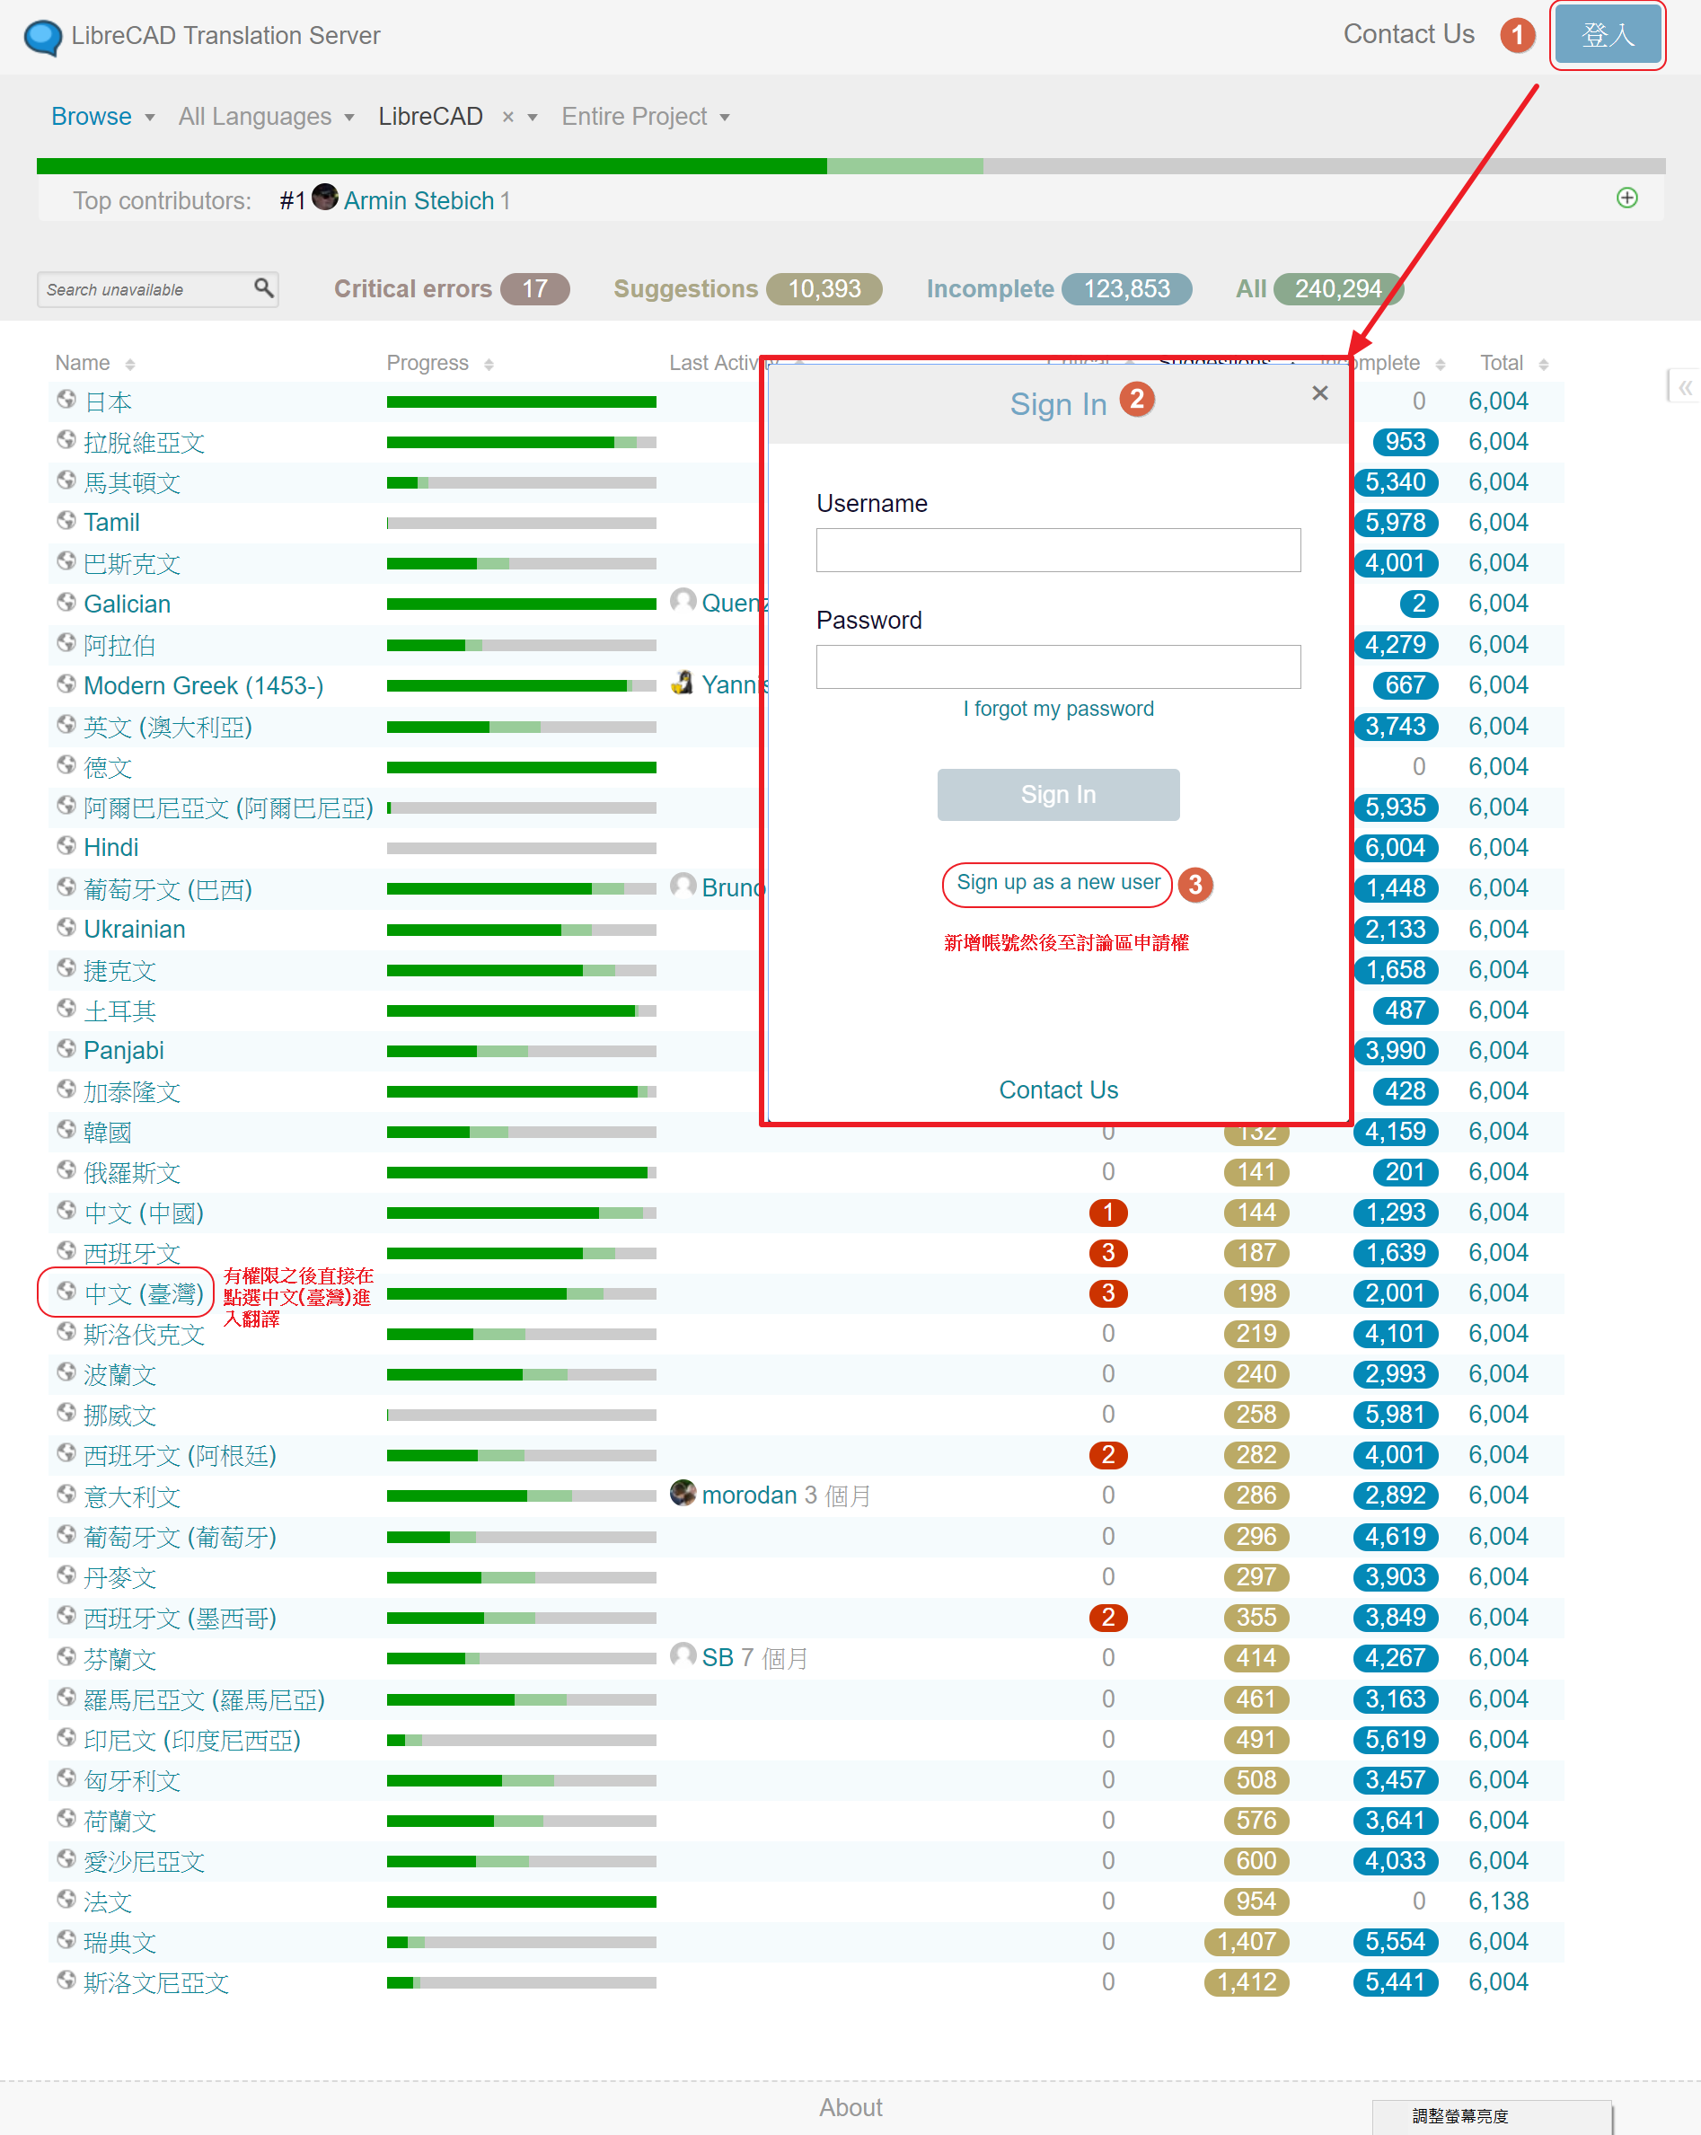
Task: Click the Username input field
Action: coord(1059,550)
